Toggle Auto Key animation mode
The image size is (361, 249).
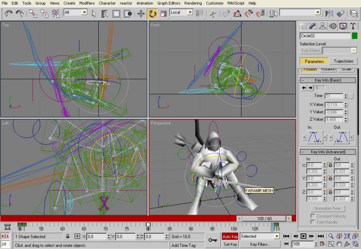pyautogui.click(x=230, y=236)
